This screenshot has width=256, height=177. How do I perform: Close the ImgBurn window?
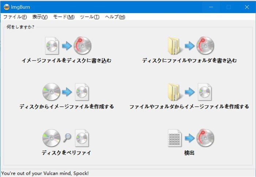pos(247,7)
